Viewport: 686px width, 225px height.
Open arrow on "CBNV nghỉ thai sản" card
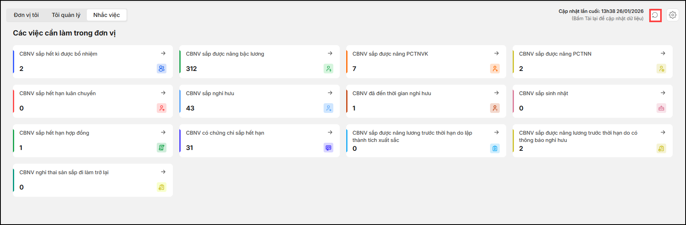(x=163, y=172)
